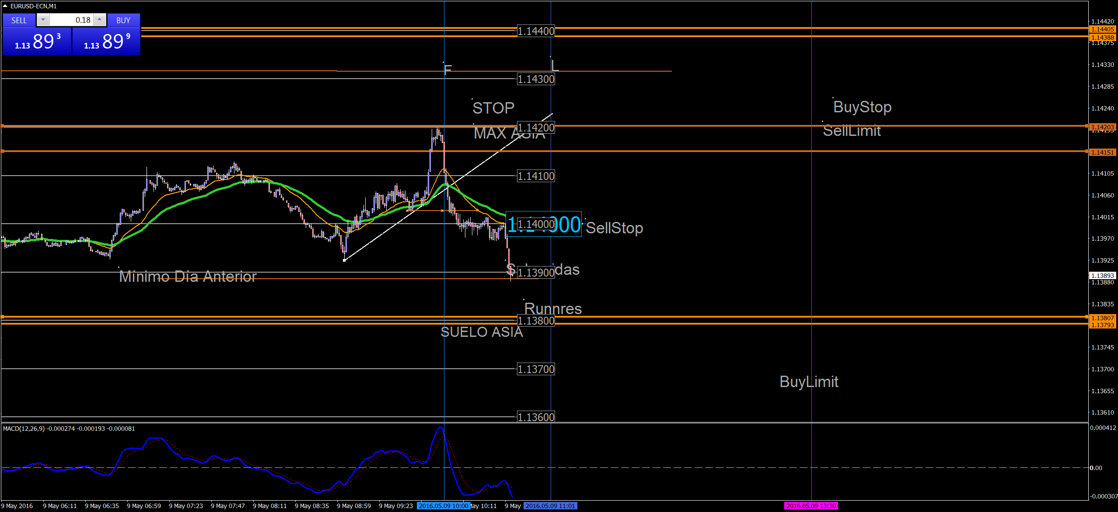Click the 0.18 volume input field
The height and width of the screenshot is (512, 1118).
[72, 20]
